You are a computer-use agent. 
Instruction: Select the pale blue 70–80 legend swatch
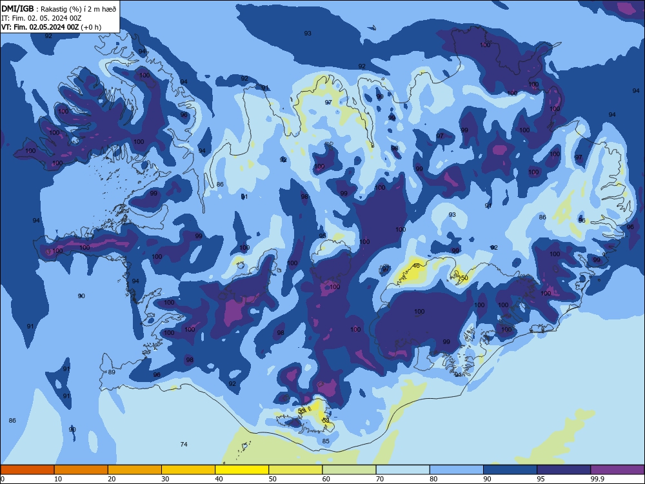pos(402,470)
